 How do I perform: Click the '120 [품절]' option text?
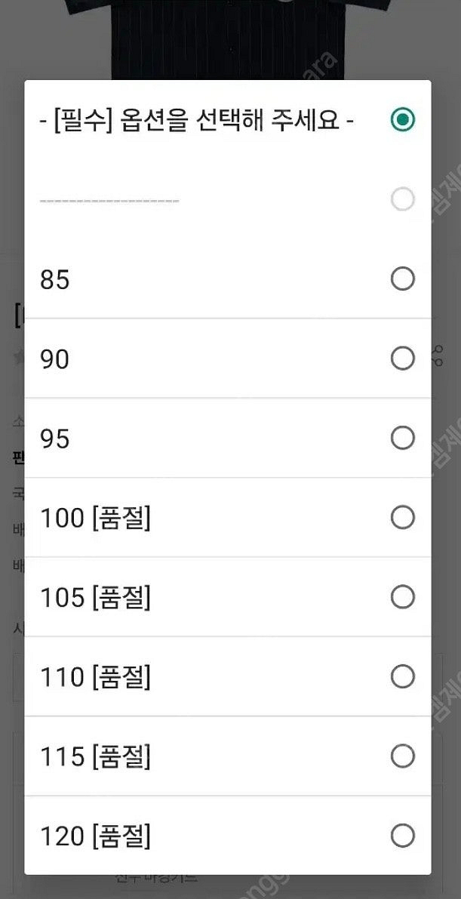95,836
